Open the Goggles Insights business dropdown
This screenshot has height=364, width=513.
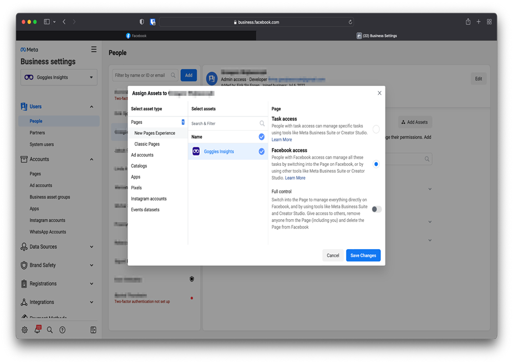coord(59,78)
